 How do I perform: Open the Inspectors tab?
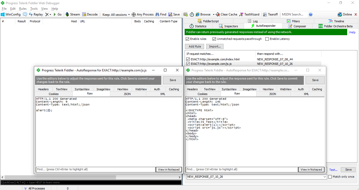[x=228, y=26]
